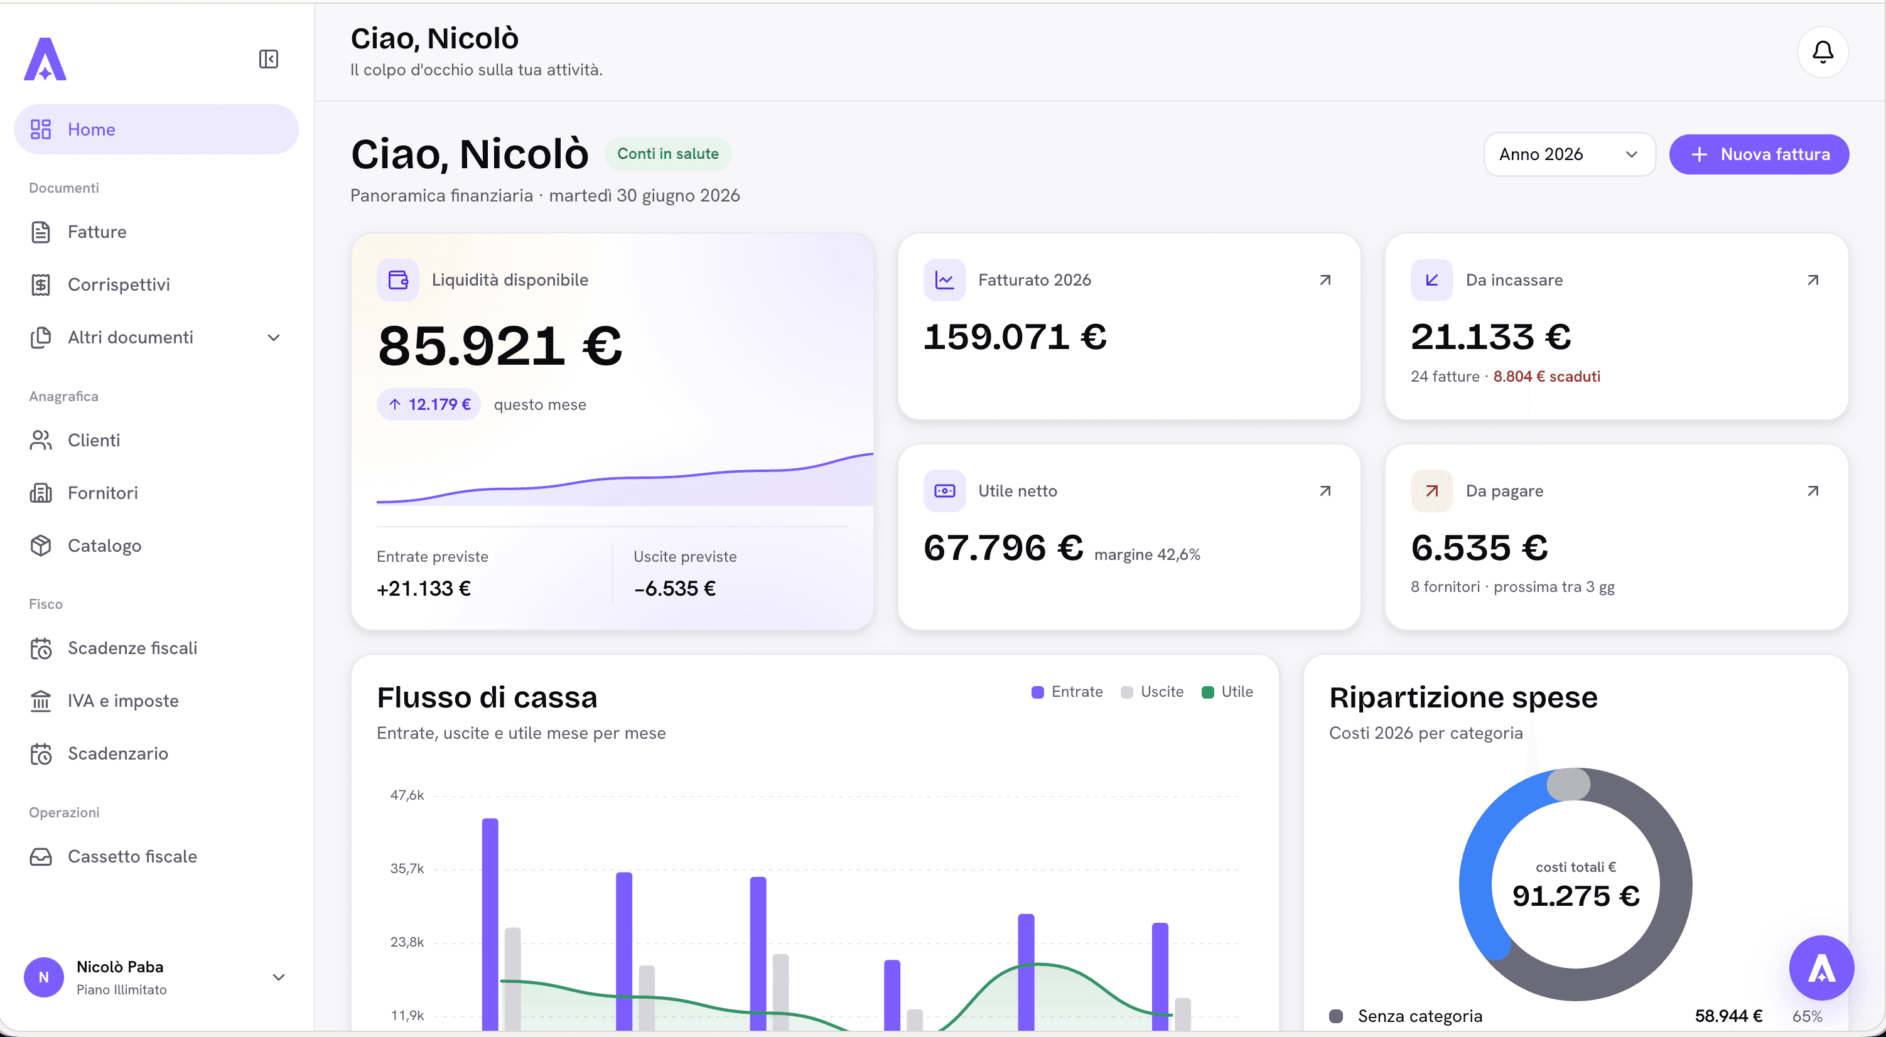Open the Anno 2026 period dropdown
The image size is (1886, 1037).
pos(1569,154)
